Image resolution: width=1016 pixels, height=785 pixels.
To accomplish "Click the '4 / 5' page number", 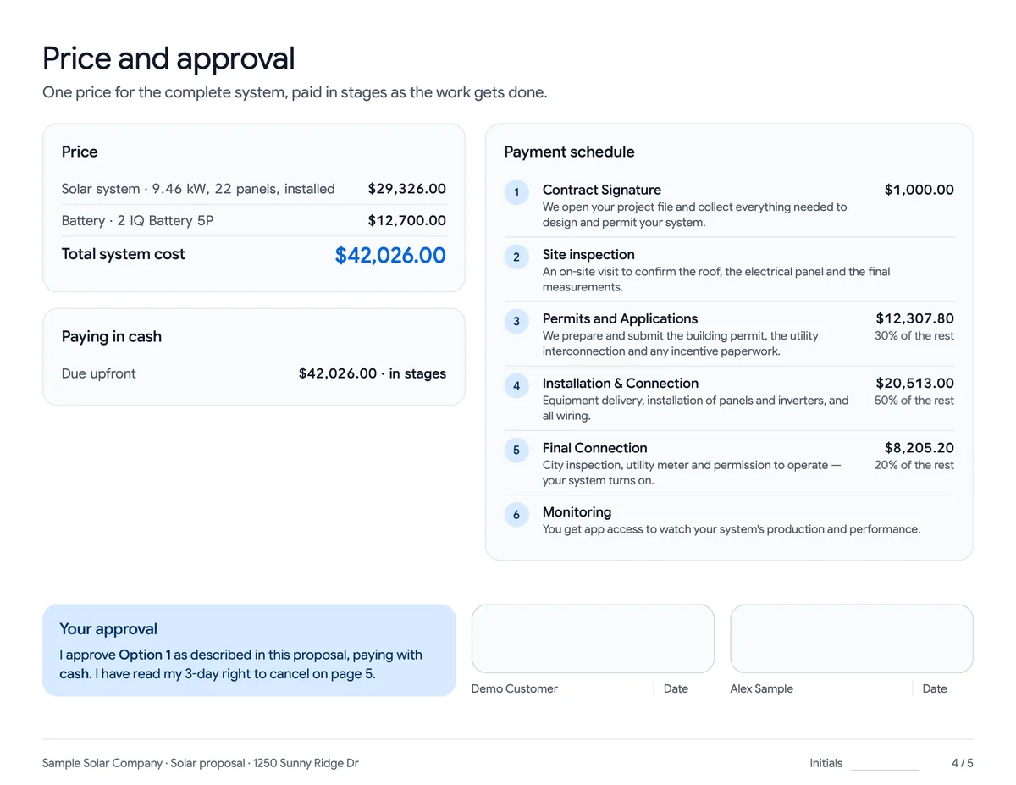I will [962, 763].
